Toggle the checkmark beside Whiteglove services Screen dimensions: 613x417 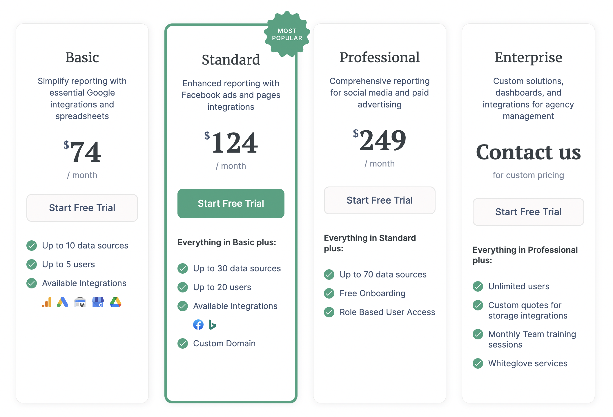pyautogui.click(x=478, y=363)
